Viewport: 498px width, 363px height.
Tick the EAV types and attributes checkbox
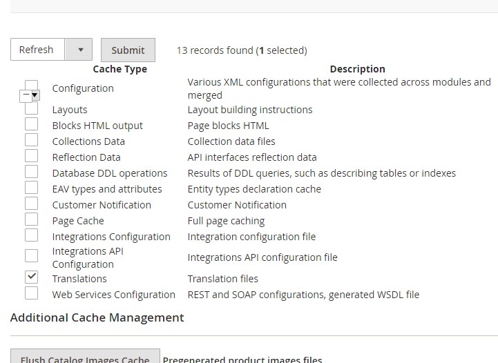click(31, 188)
